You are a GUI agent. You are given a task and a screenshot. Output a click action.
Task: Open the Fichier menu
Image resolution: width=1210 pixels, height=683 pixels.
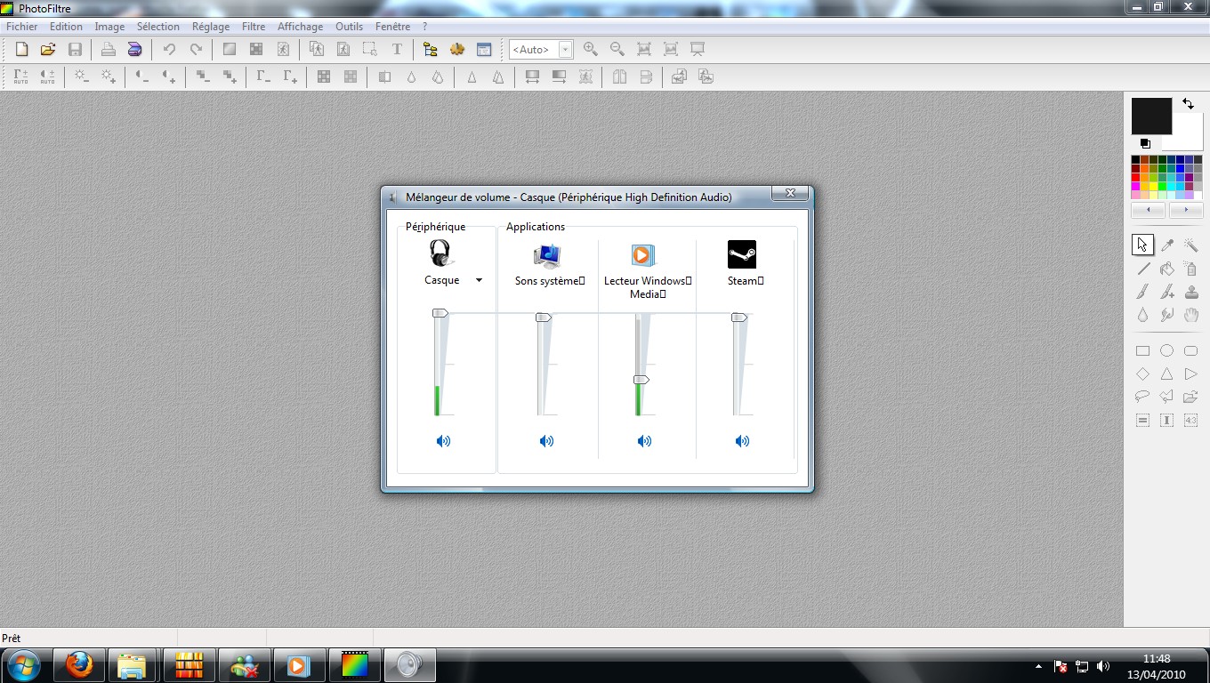tap(22, 27)
